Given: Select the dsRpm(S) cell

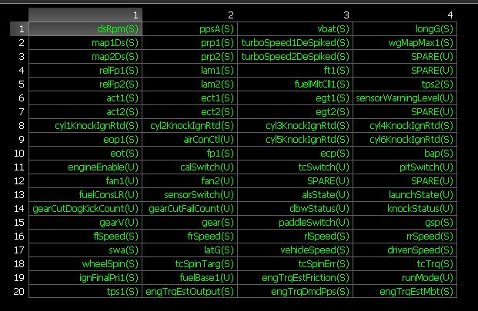Looking at the screenshot, I should coord(85,28).
